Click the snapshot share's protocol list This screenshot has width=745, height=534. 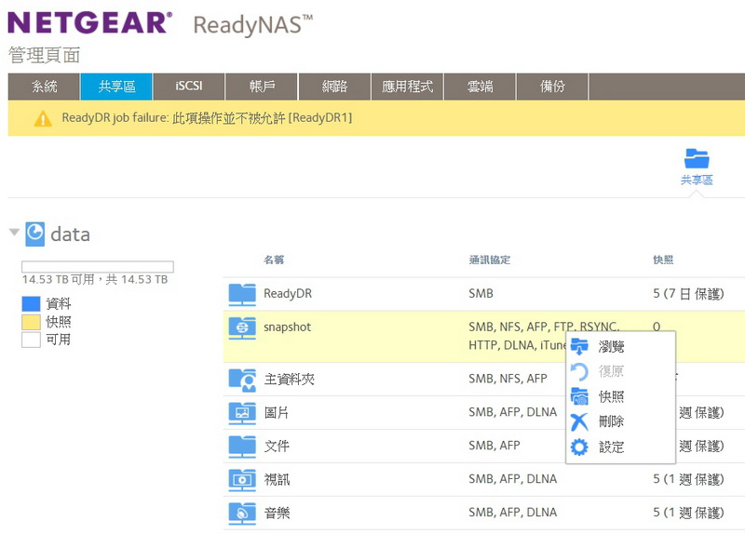tap(545, 336)
